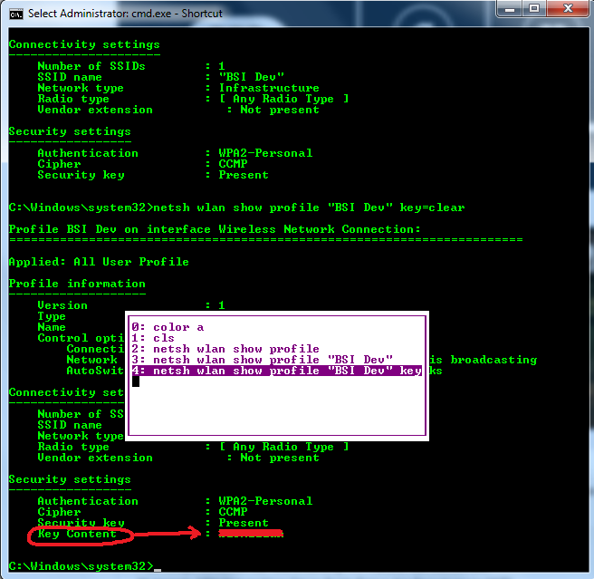Image resolution: width=594 pixels, height=579 pixels.
Task: Click the window title 'Select Administrator: cmd.exe - Shortcut'
Action: click(x=125, y=14)
